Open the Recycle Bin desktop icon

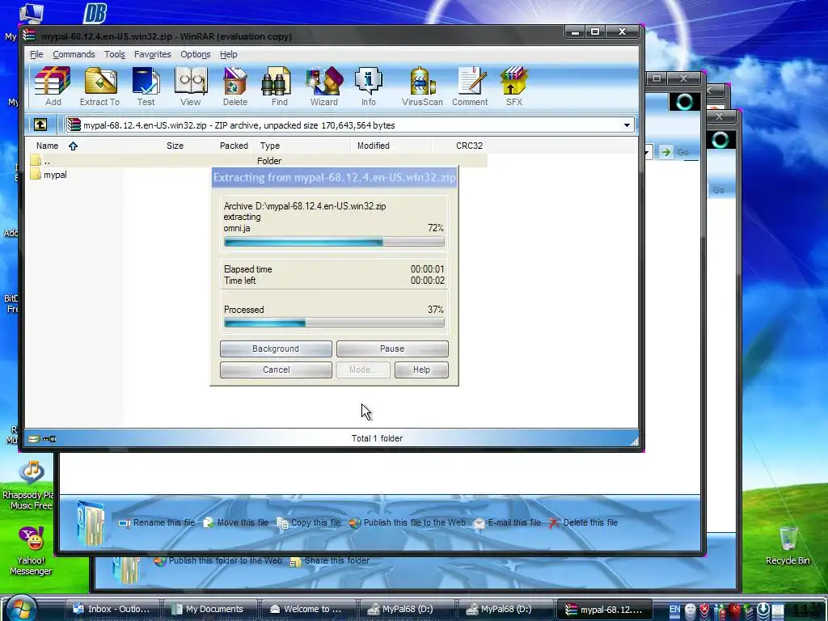pyautogui.click(x=788, y=546)
